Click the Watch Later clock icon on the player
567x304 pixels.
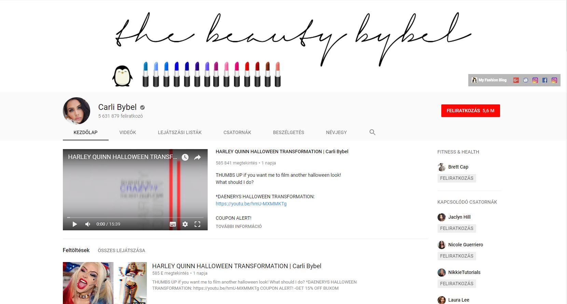pyautogui.click(x=185, y=157)
